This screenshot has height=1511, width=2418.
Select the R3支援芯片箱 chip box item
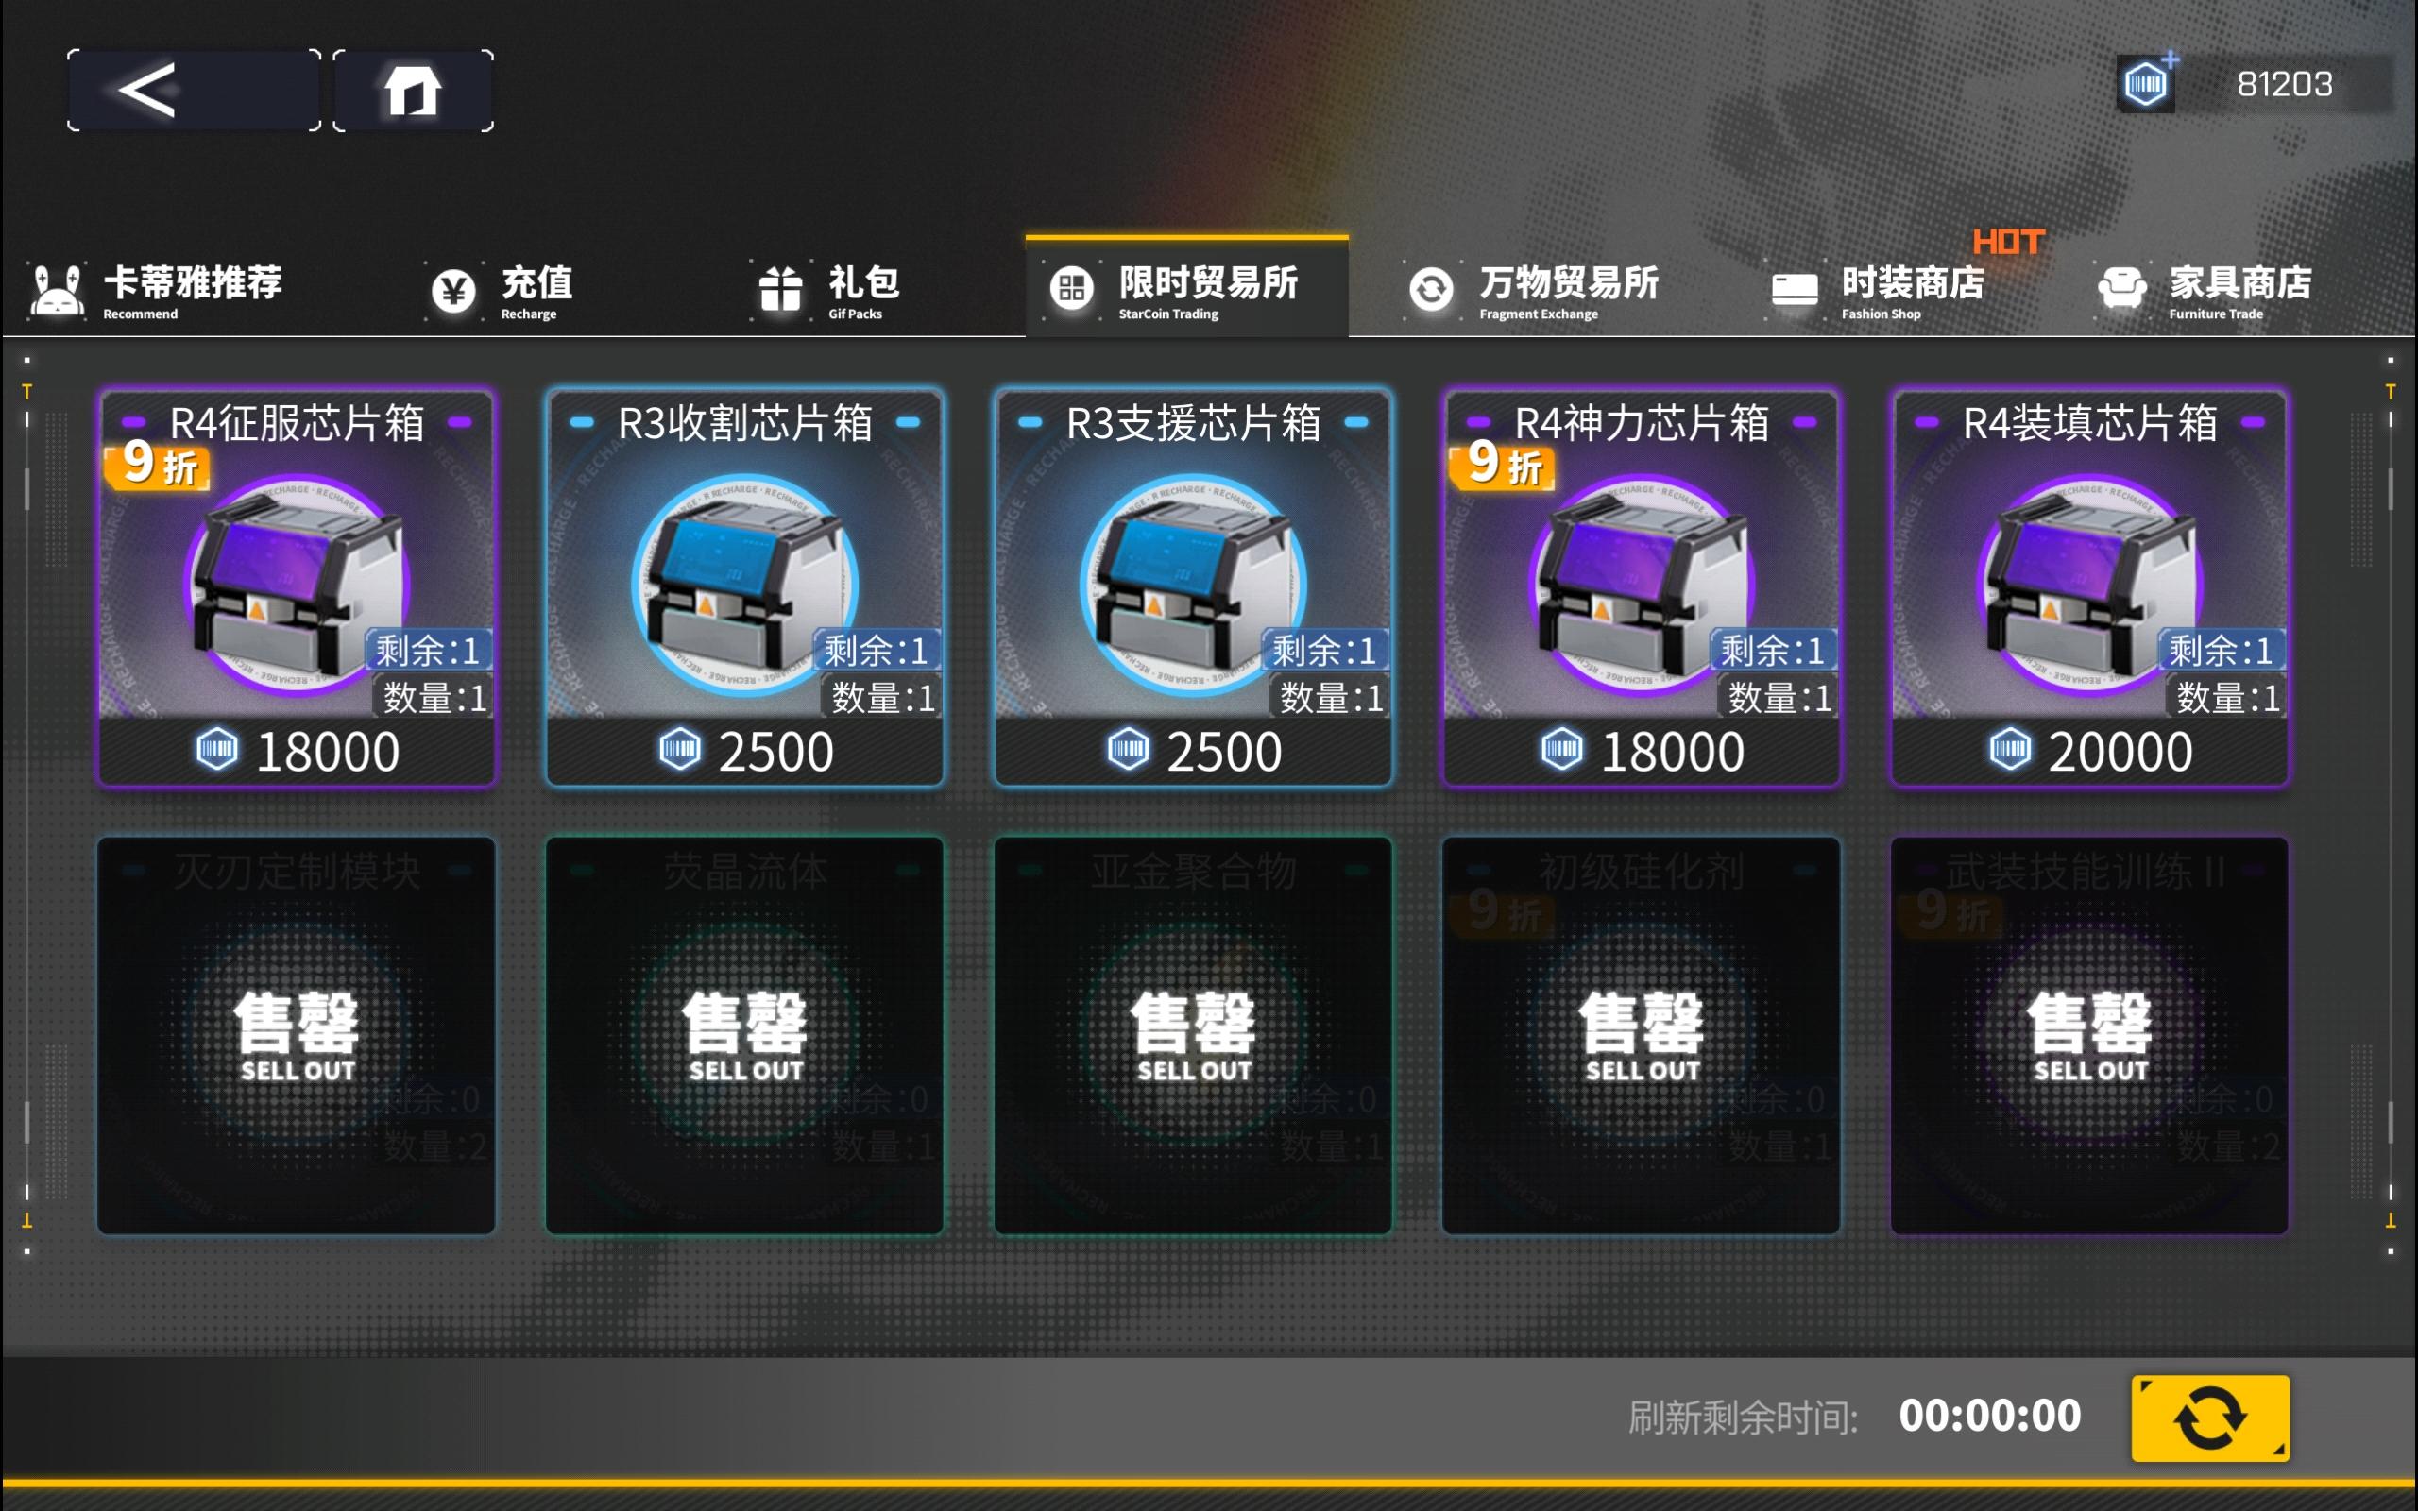pos(1193,587)
